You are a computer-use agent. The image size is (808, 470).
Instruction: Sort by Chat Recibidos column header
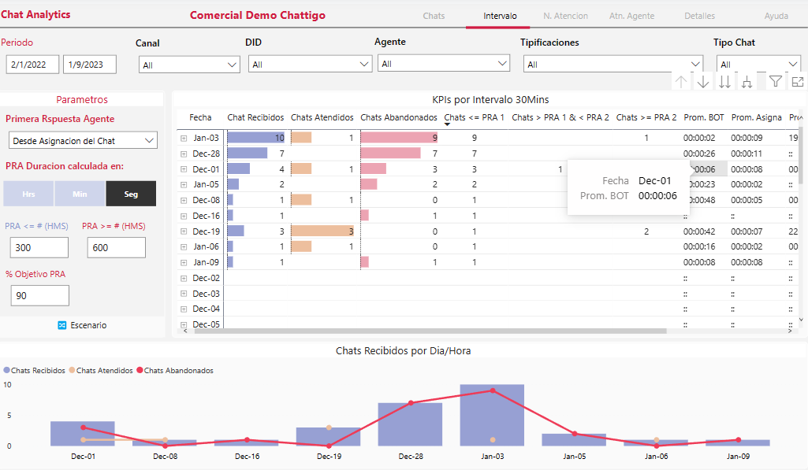[255, 117]
